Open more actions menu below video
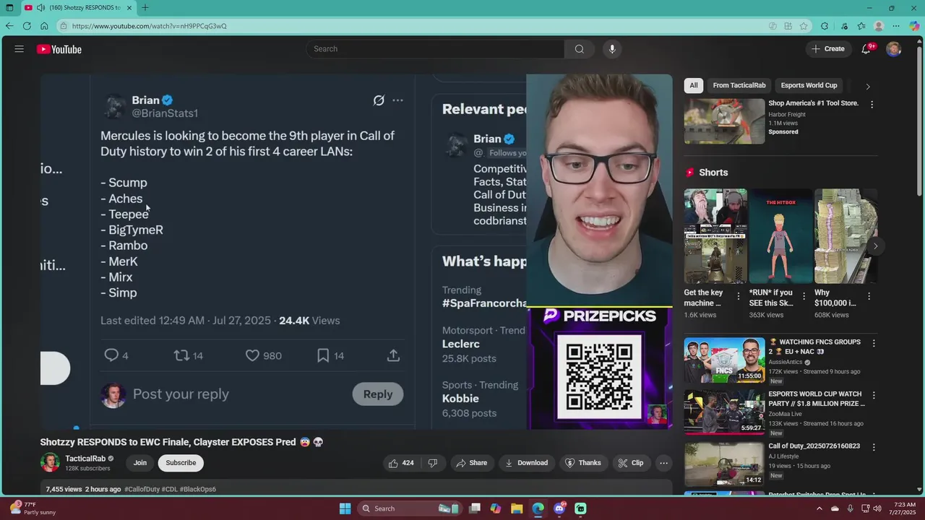Image resolution: width=925 pixels, height=520 pixels. [663, 463]
